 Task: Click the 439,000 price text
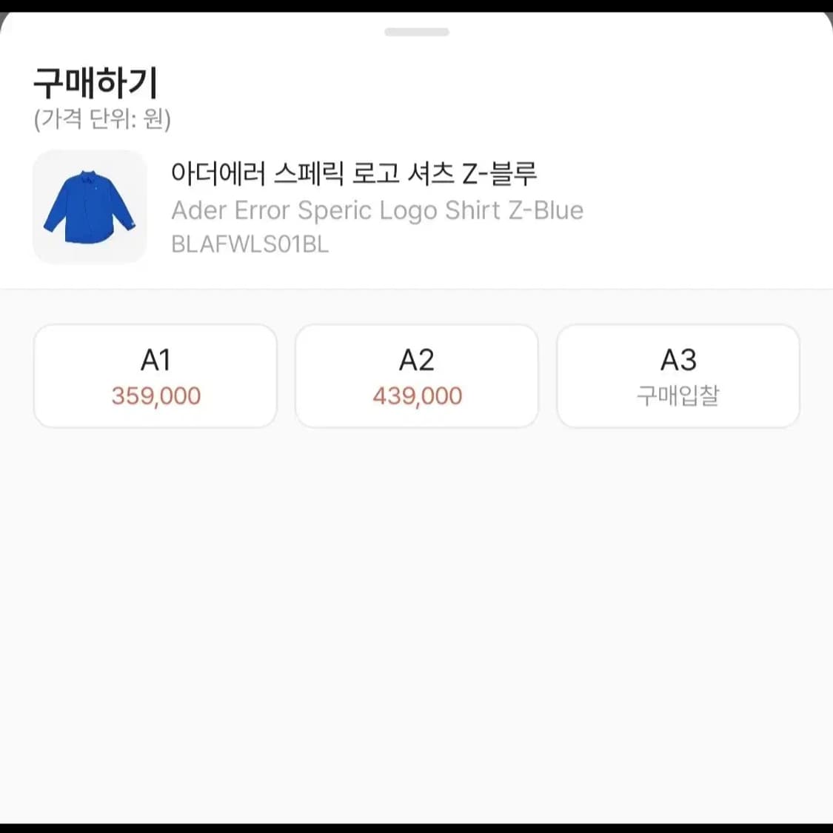416,395
